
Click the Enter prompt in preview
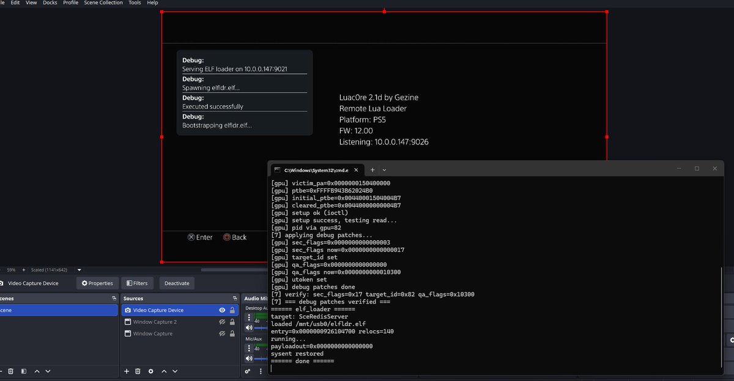pyautogui.click(x=200, y=237)
